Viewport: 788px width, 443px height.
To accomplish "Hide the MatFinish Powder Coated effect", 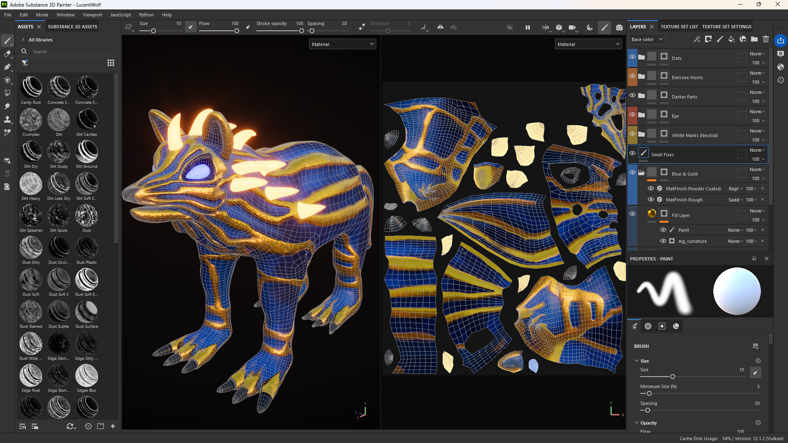I will (651, 189).
